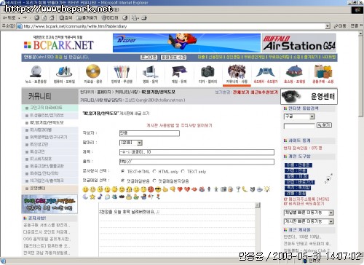Click the 로그아웃 button in header bar

[149, 58]
